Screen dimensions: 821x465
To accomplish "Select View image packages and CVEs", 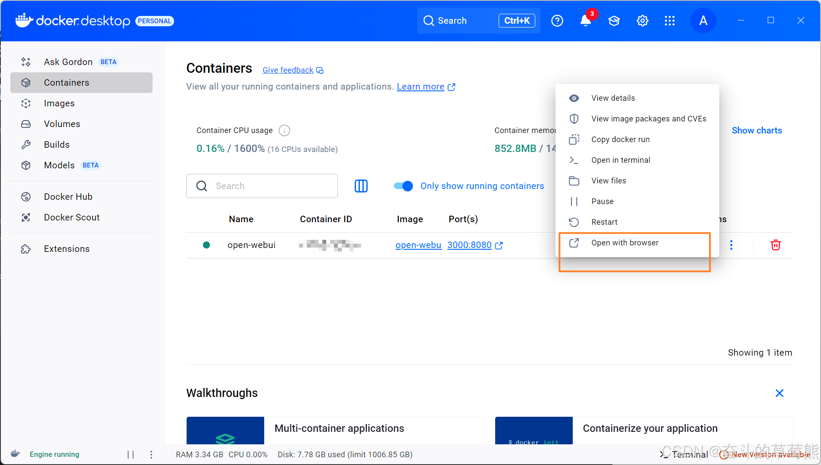I will [637, 119].
